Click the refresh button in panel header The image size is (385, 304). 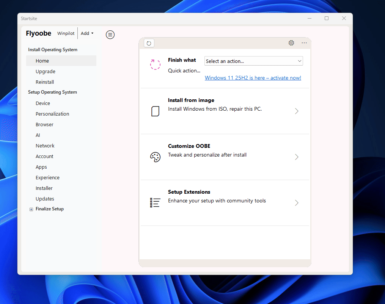(x=149, y=43)
